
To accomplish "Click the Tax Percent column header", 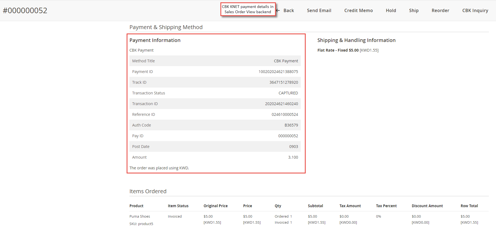I will (x=386, y=206).
